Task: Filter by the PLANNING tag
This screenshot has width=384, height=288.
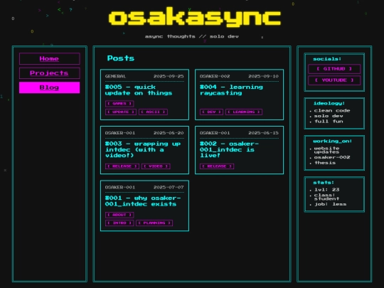Action: tap(154, 223)
